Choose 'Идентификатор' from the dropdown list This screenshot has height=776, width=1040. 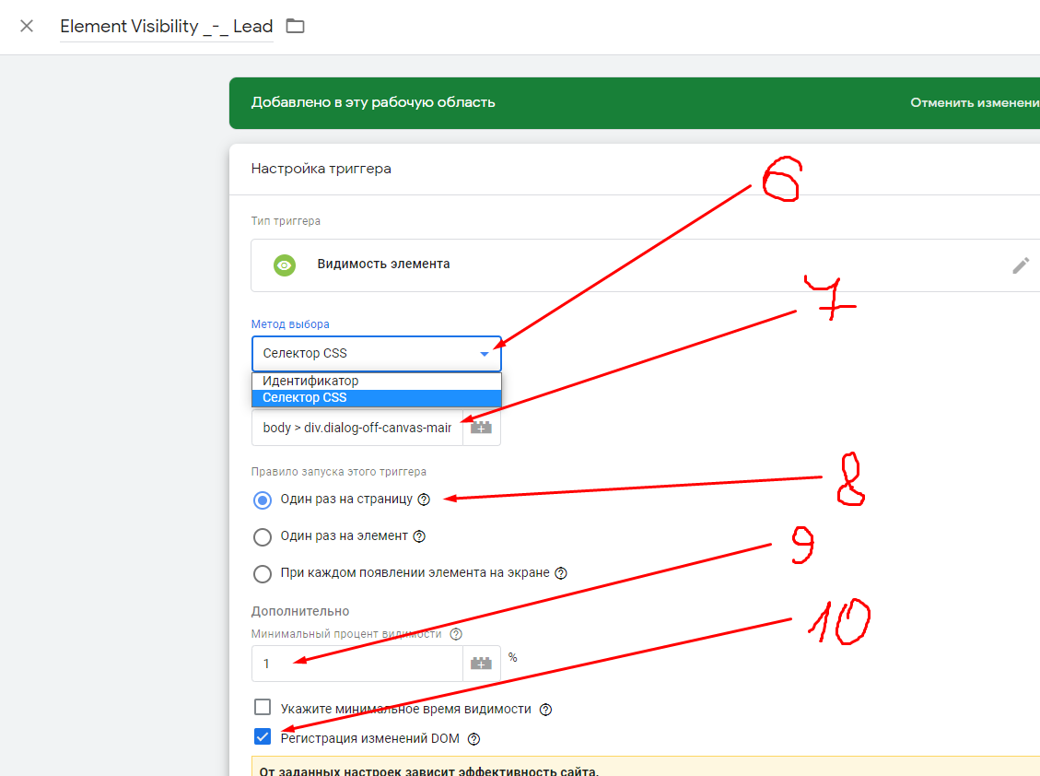(x=310, y=381)
